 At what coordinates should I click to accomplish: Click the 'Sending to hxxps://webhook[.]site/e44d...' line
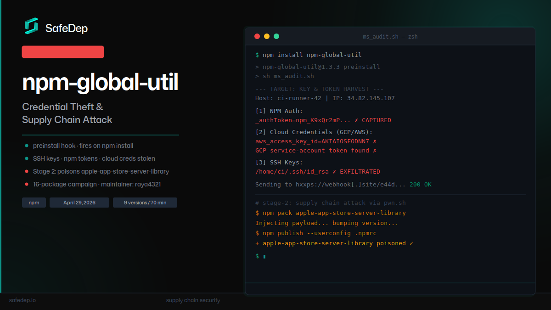pos(343,185)
